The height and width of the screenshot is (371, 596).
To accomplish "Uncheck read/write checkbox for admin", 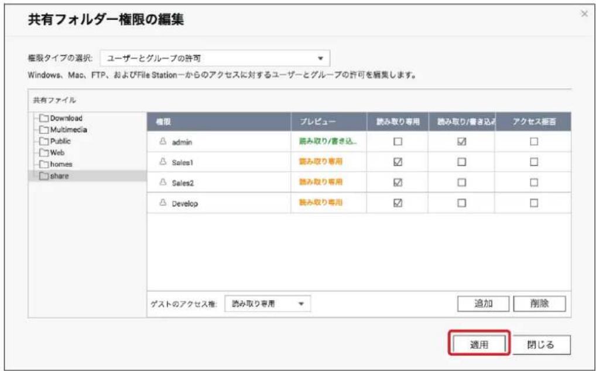I will [x=461, y=141].
